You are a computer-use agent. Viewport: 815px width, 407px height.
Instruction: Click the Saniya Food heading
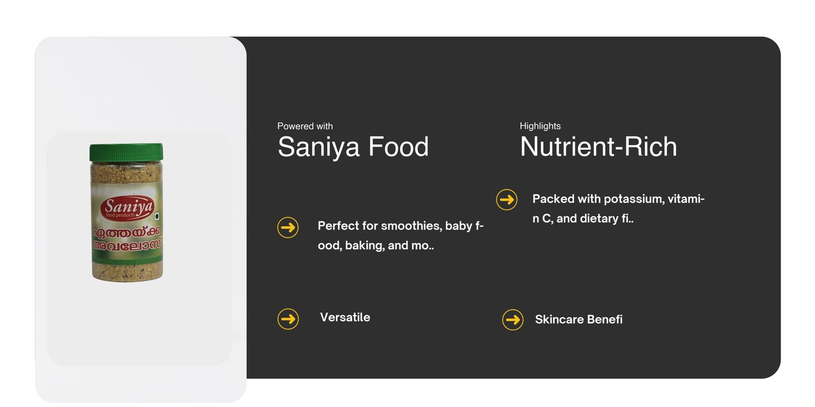(353, 147)
